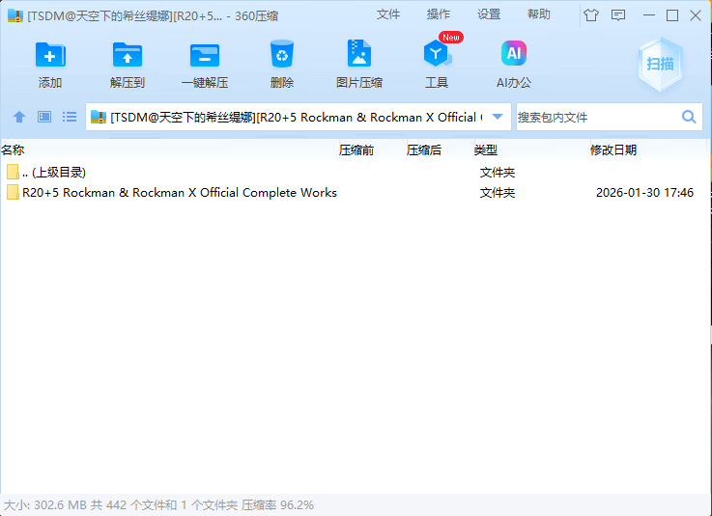
Task: Maximize the 360压缩 window
Action: coord(672,15)
